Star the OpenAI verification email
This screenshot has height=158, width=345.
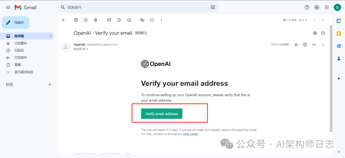tap(296, 45)
